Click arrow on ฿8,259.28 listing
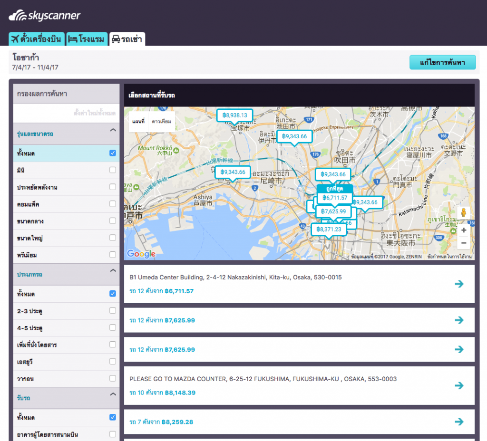The image size is (487, 441). 459,422
